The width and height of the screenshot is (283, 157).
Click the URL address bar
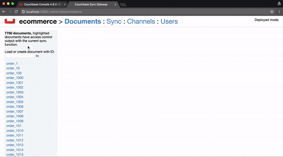144,12
